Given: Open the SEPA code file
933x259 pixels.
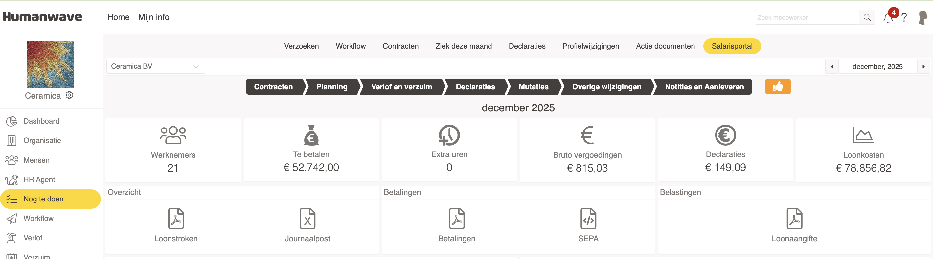Looking at the screenshot, I should point(588,219).
